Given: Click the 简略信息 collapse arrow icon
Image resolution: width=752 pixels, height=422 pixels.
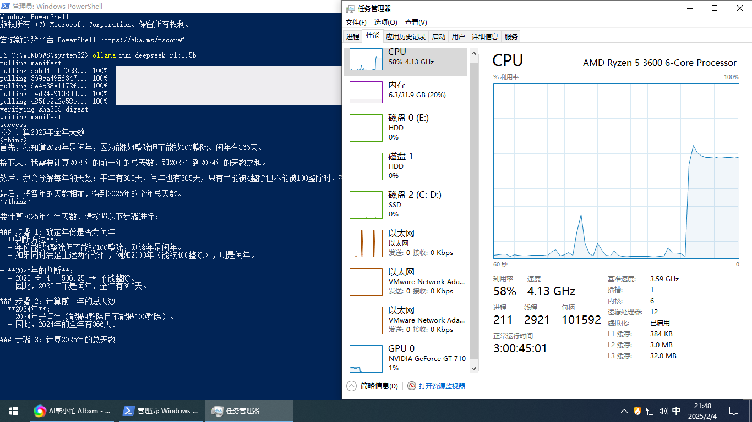Looking at the screenshot, I should 351,386.
